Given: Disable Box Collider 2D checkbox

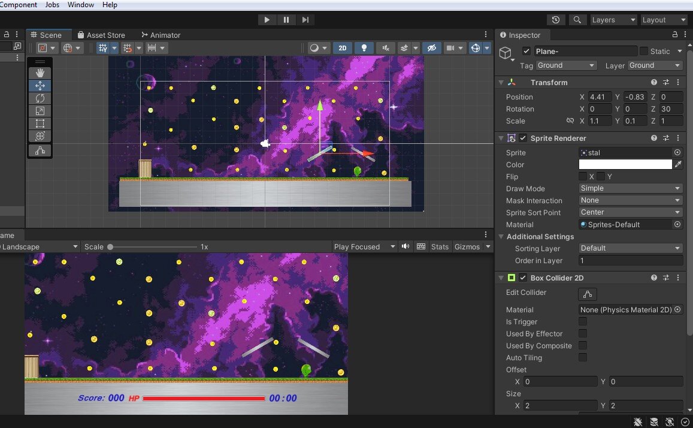Looking at the screenshot, I should [x=523, y=278].
